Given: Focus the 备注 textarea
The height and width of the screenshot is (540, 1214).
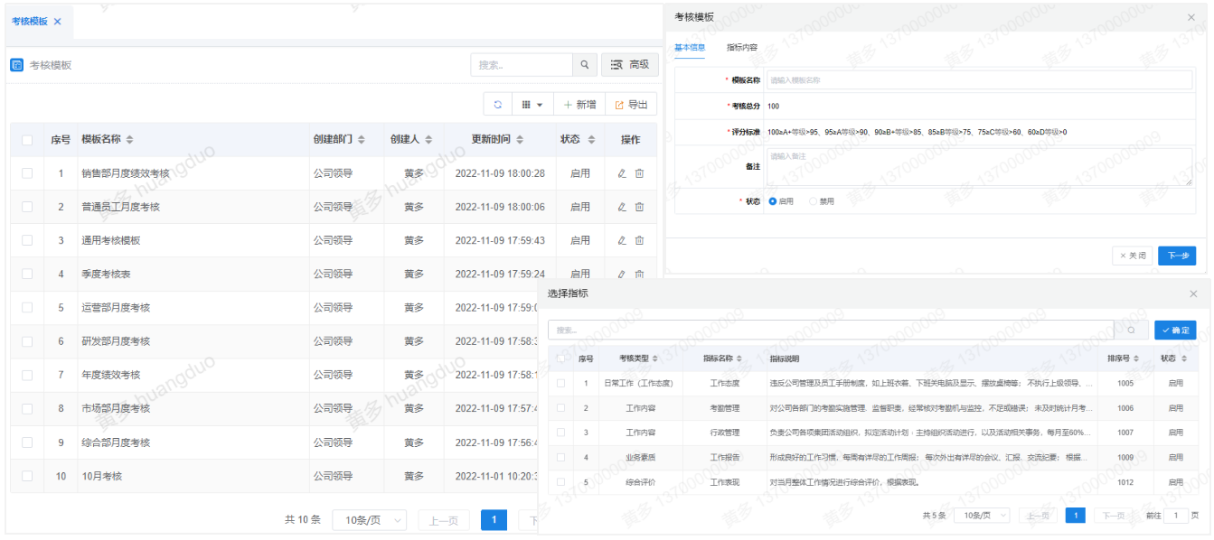Looking at the screenshot, I should click(x=980, y=167).
